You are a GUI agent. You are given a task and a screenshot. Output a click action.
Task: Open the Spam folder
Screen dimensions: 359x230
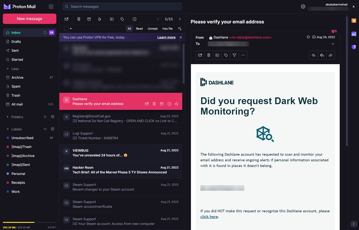15,86
